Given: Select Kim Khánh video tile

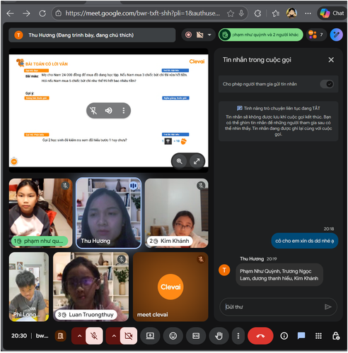Looking at the screenshot, I should point(176,213).
